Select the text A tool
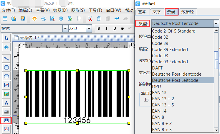Viewport: 220px width, 134px height. tap(6, 103)
